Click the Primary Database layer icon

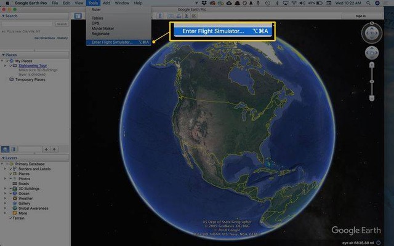12,164
